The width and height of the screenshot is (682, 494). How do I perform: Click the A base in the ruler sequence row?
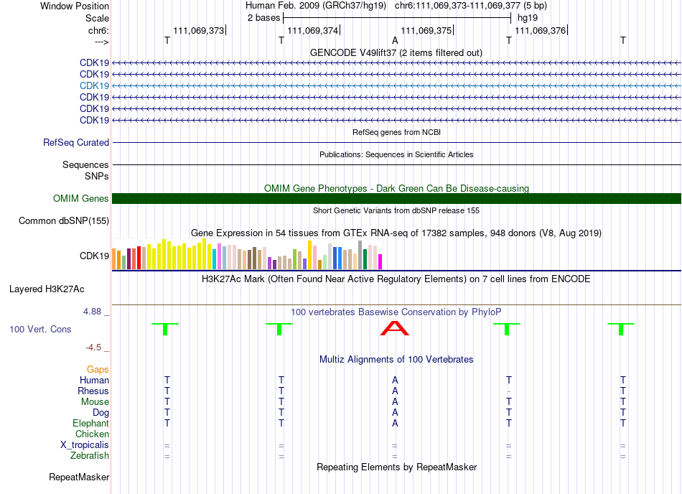click(x=395, y=40)
